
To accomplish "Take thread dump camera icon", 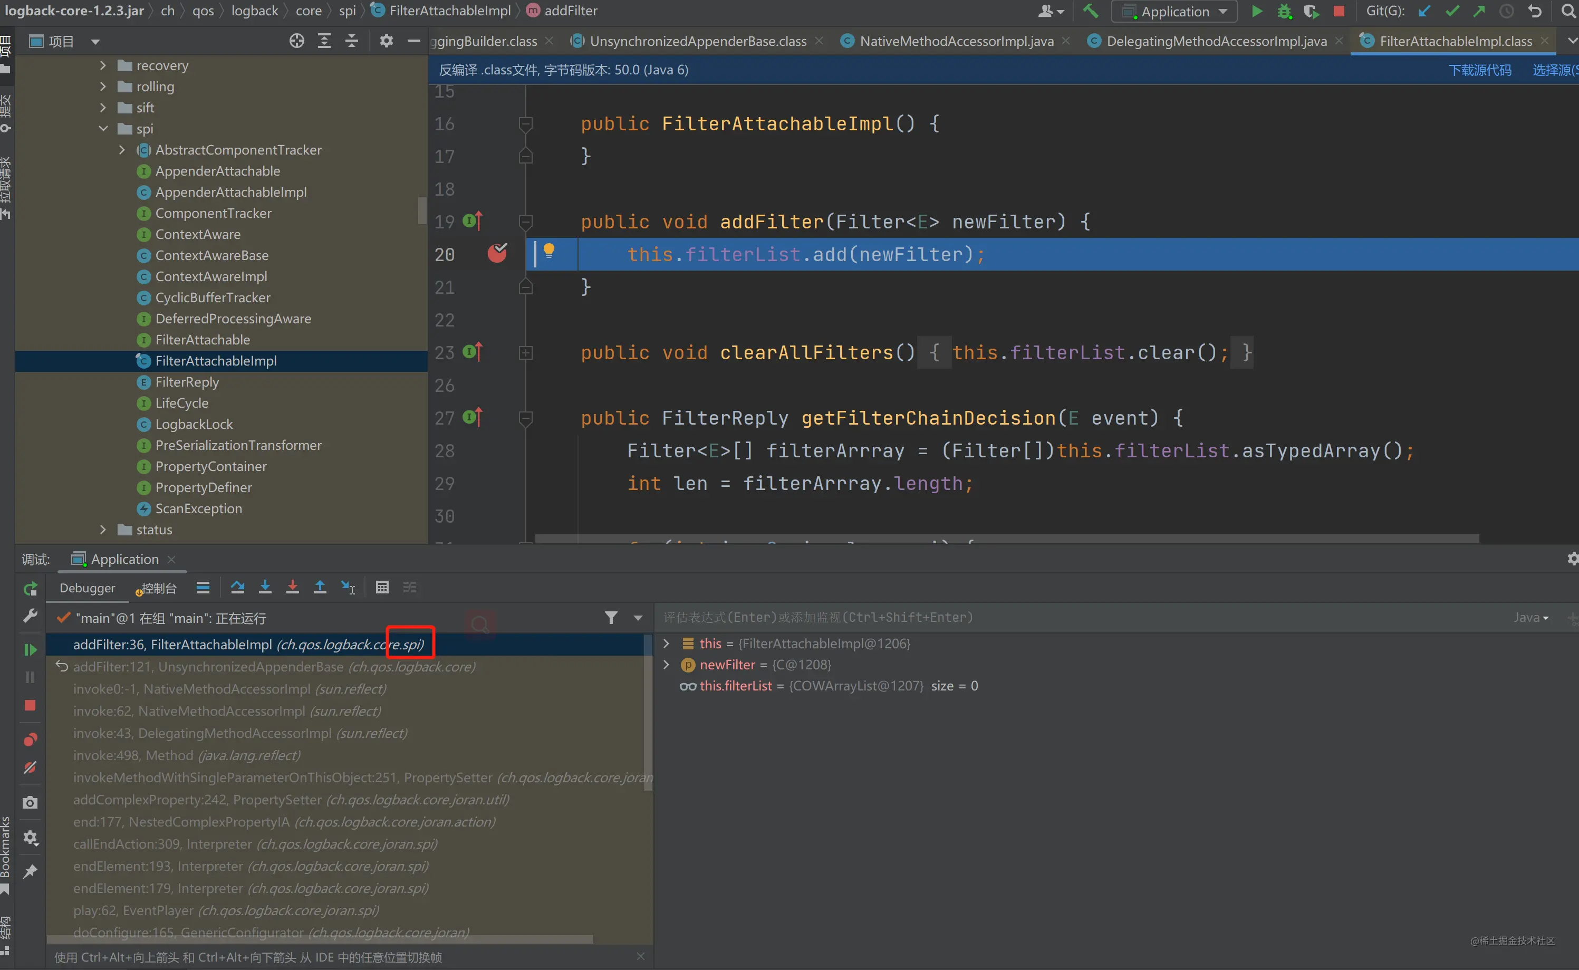I will tap(30, 803).
